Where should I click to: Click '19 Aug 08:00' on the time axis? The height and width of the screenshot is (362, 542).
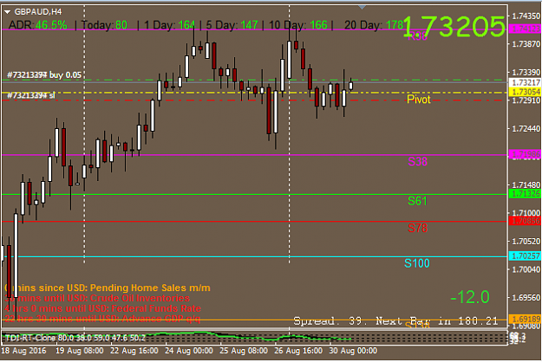pos(80,351)
